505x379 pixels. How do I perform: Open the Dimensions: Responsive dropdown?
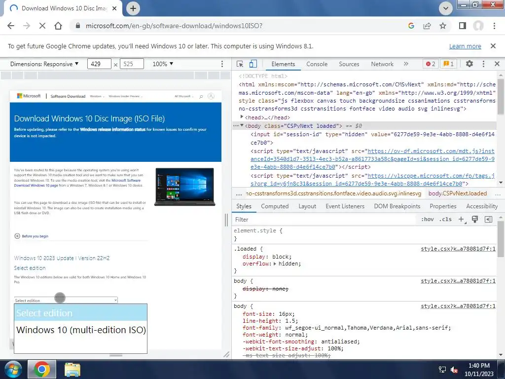44,64
